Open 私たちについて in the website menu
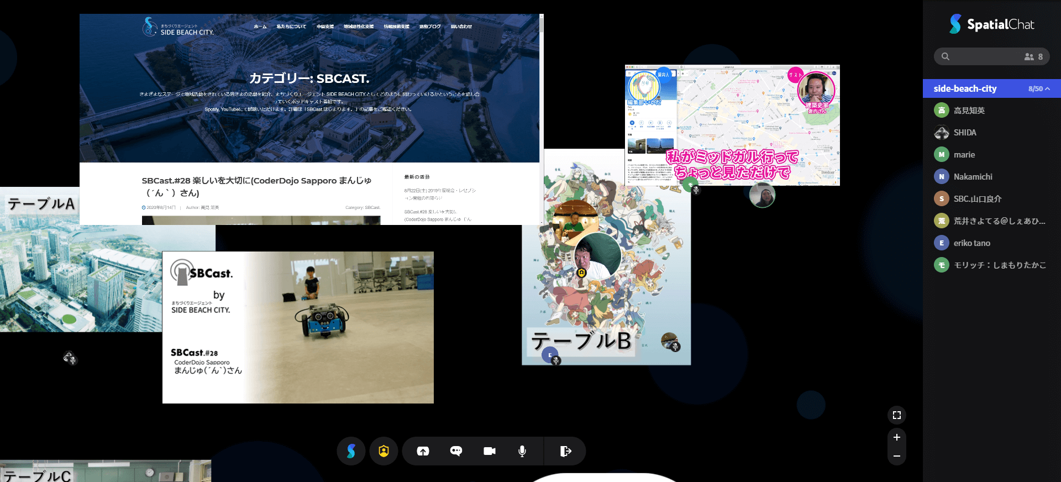The width and height of the screenshot is (1061, 482). 291,27
